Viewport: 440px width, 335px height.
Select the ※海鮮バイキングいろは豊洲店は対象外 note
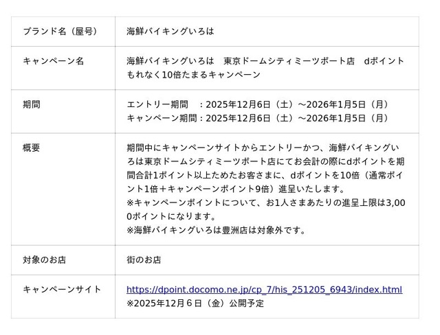(216, 230)
